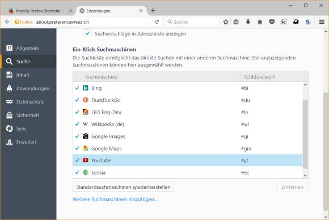The image size is (329, 220).
Task: Click the DuckDuckGo icon in list
Action: pyautogui.click(x=86, y=100)
